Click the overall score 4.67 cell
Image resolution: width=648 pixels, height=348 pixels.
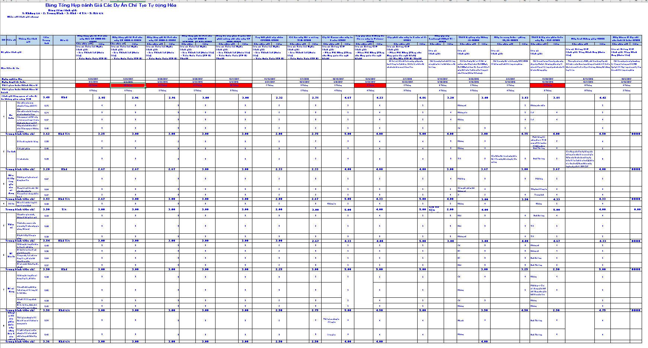[348, 98]
